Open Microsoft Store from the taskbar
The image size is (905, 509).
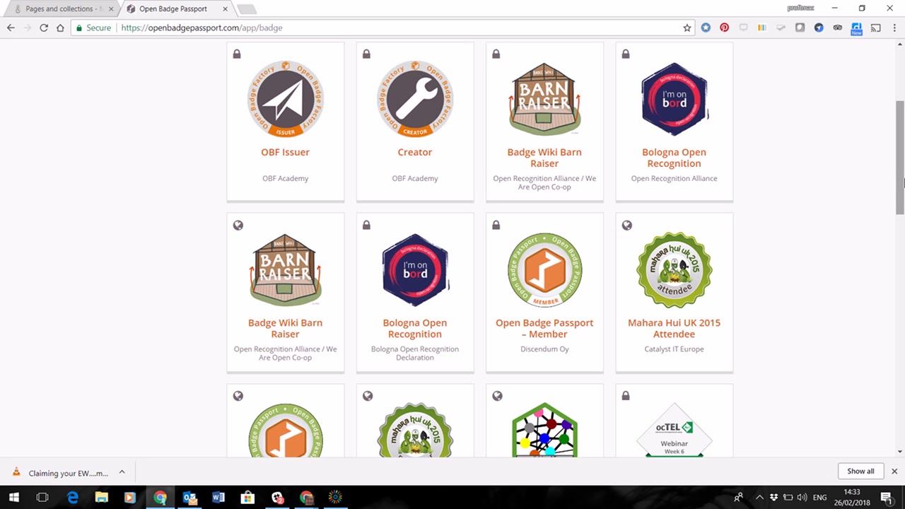click(247, 498)
